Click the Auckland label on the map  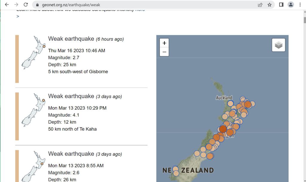(x=224, y=98)
